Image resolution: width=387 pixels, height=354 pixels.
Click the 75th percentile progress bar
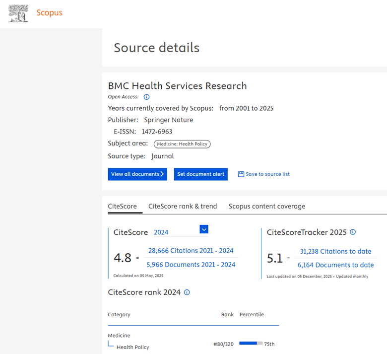point(251,343)
